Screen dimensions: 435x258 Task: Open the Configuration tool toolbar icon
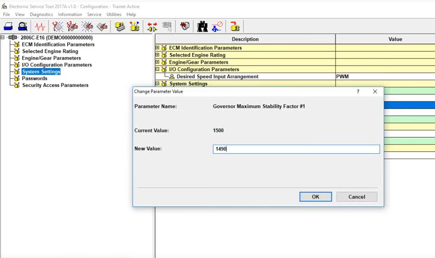[x=135, y=27]
